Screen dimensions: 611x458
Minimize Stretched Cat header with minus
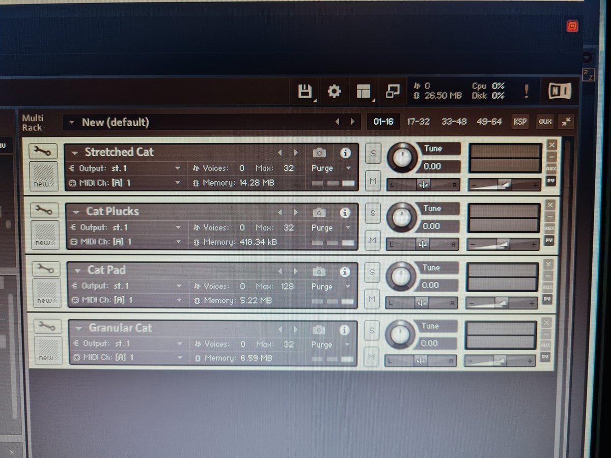point(551,157)
